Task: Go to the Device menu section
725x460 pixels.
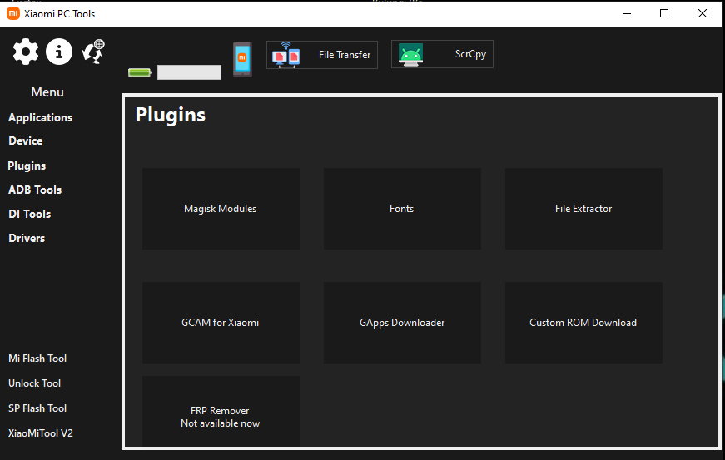Action: click(x=26, y=141)
